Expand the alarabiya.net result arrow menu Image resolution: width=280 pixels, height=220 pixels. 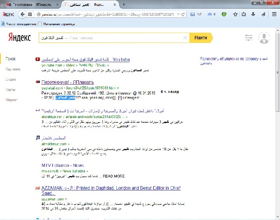pyautogui.click(x=127, y=117)
